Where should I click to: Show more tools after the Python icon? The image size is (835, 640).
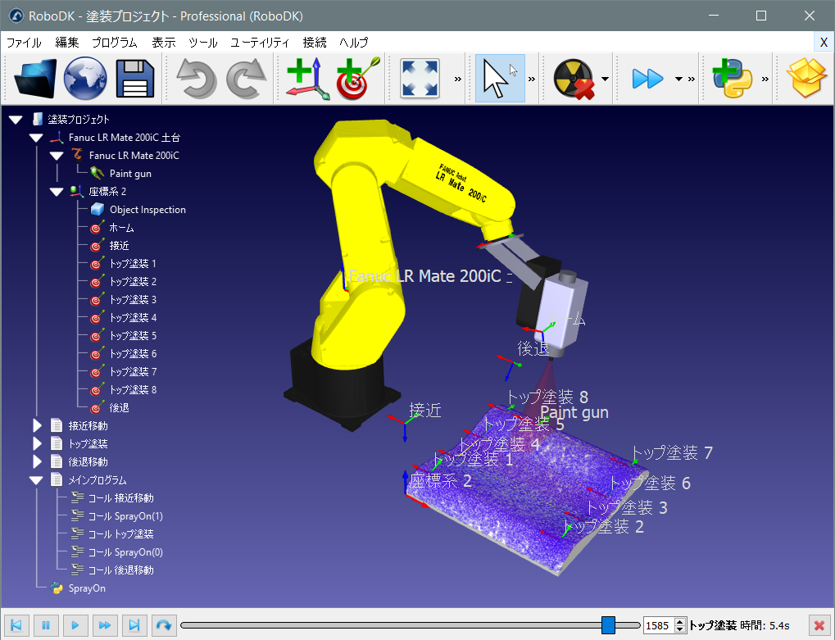click(765, 79)
